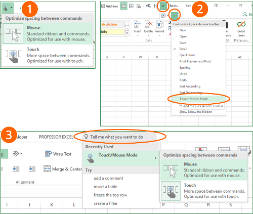Choose Touch in the Tell me submenu
The image size is (253, 214).
click(x=204, y=191)
